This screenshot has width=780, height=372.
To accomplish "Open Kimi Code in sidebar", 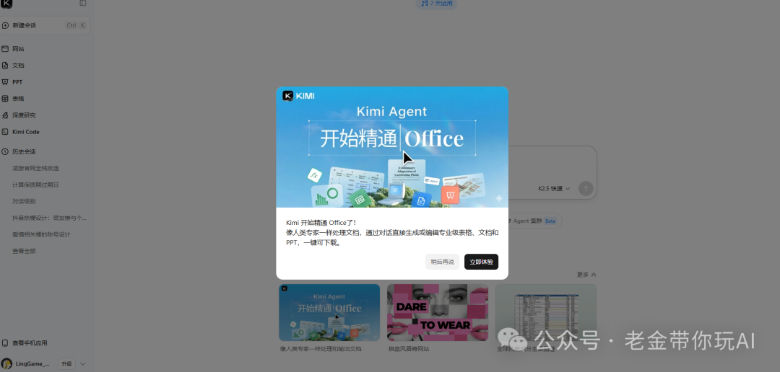I will [x=25, y=132].
